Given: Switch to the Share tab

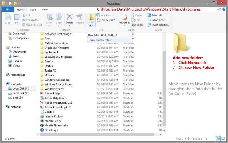Looking at the screenshot, I should pos(32,9).
